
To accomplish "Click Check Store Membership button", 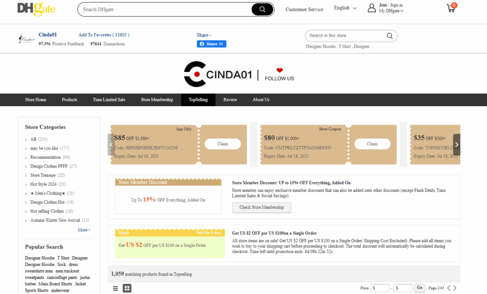I will click(x=262, y=207).
